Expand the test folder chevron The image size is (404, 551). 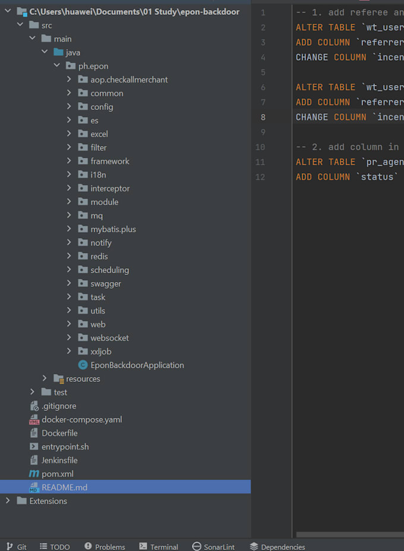click(32, 392)
